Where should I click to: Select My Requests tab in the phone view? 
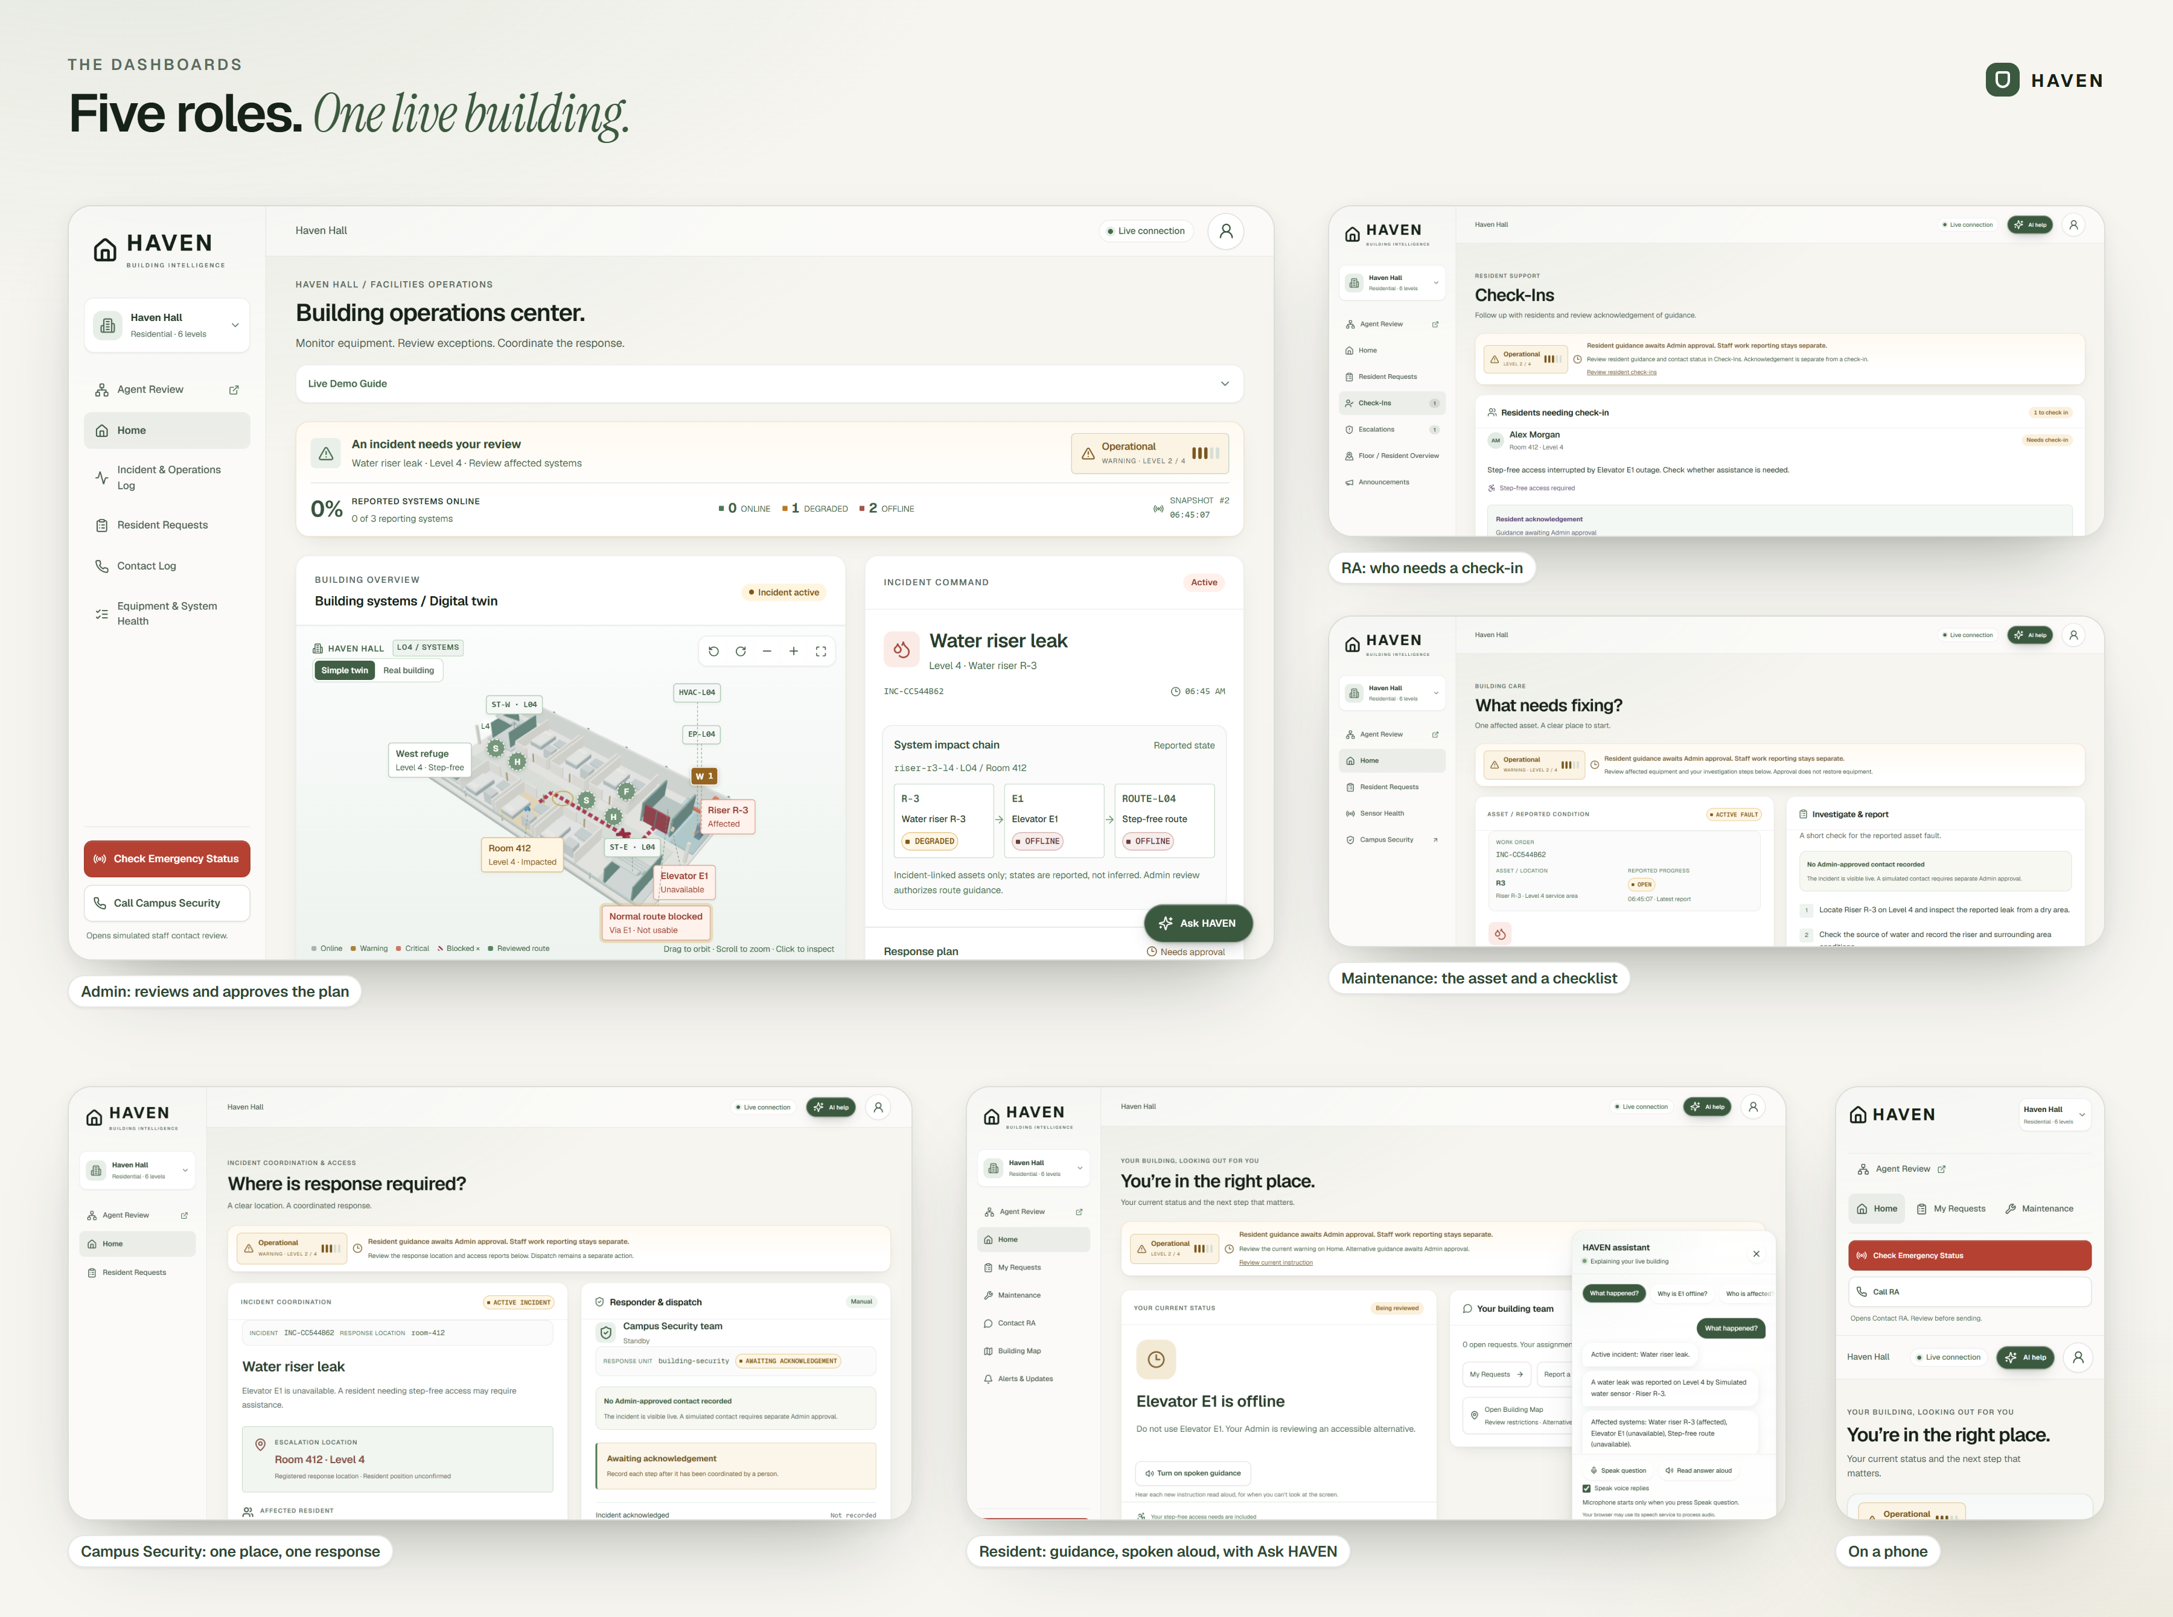(x=1951, y=1209)
